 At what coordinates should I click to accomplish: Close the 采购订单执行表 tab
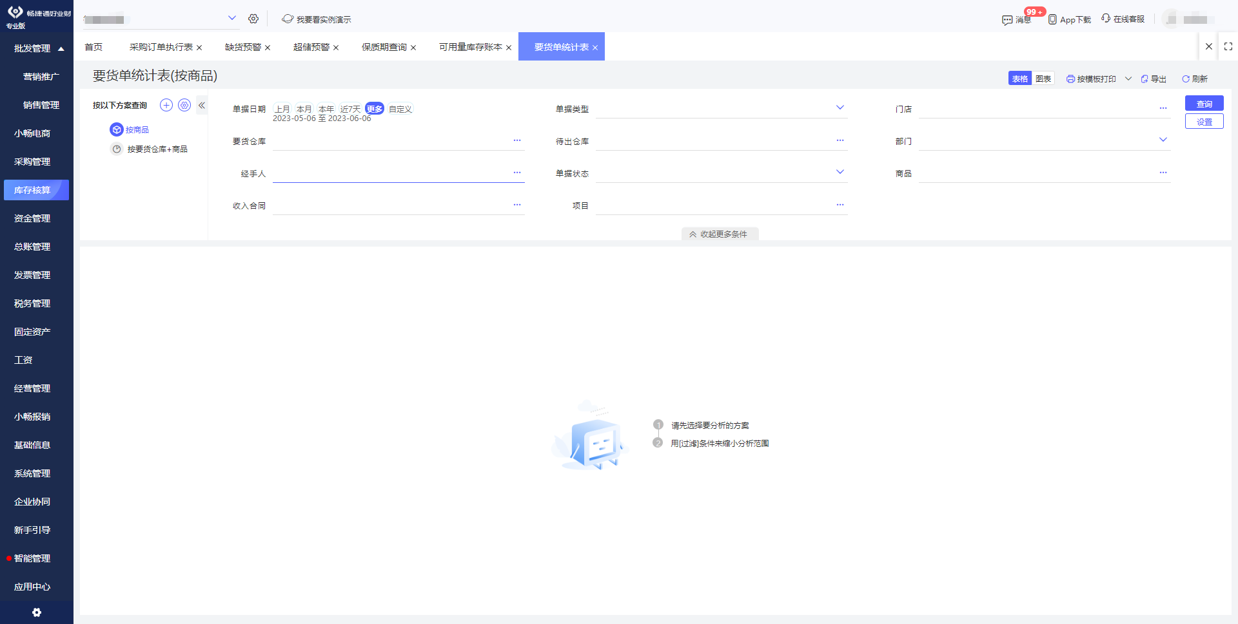pyautogui.click(x=199, y=48)
